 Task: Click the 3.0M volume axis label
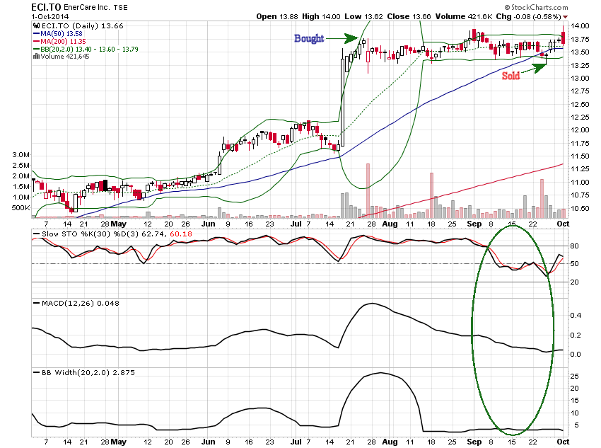pyautogui.click(x=21, y=154)
